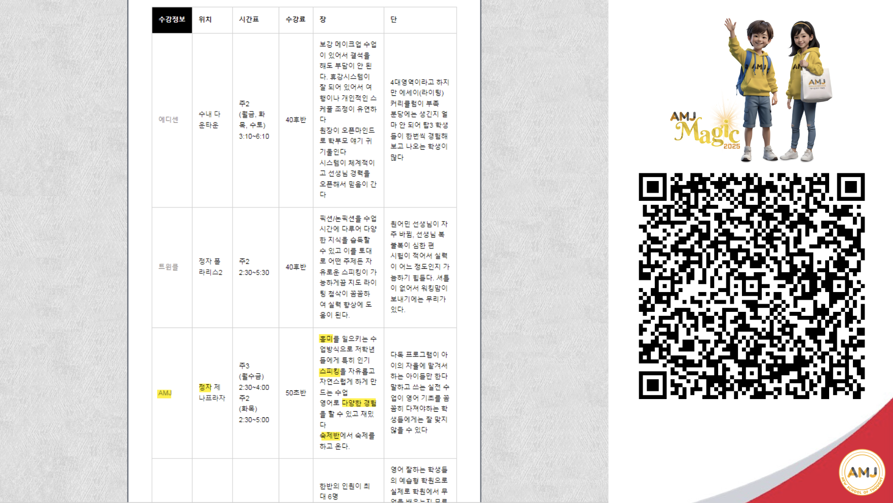Click the 40후반 fee in 에디센 row
Screen dimensions: 893x503
pyautogui.click(x=296, y=120)
